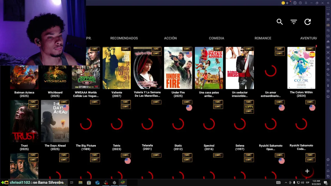Open the Valiente (2007) poster

[x=117, y=68]
